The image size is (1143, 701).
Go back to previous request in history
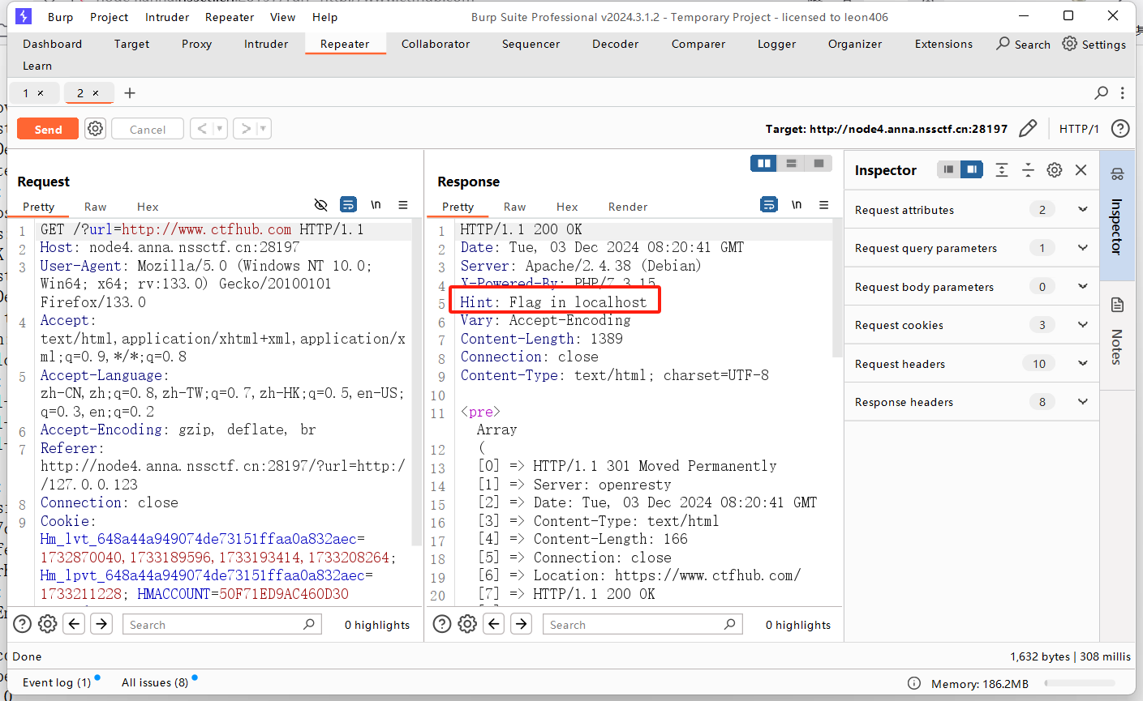[202, 128]
